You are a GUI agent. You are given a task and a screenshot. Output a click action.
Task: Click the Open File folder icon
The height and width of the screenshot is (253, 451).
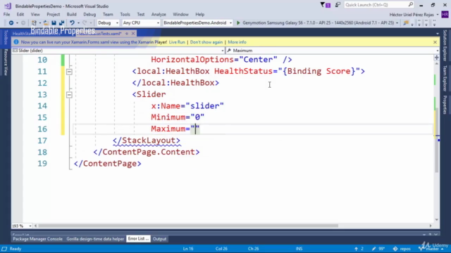point(46,23)
